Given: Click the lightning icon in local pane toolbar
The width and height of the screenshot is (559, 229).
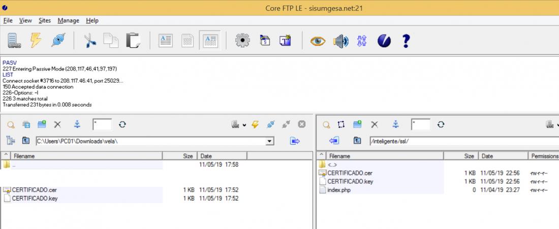Looking at the screenshot, I should [255, 124].
